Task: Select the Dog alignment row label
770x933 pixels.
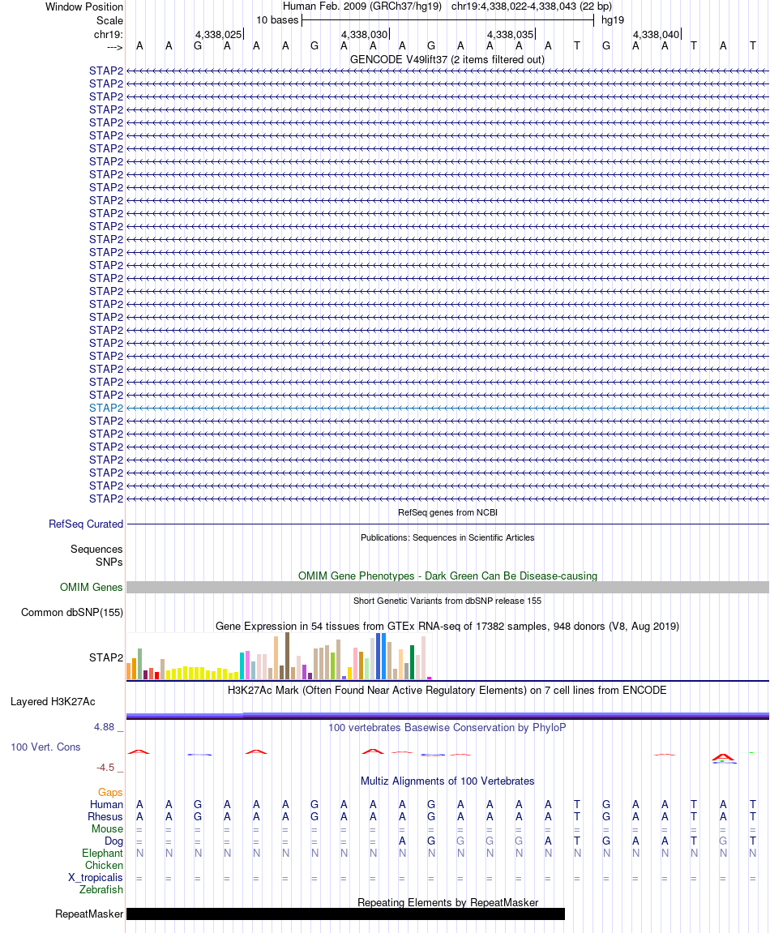Action: [x=113, y=841]
